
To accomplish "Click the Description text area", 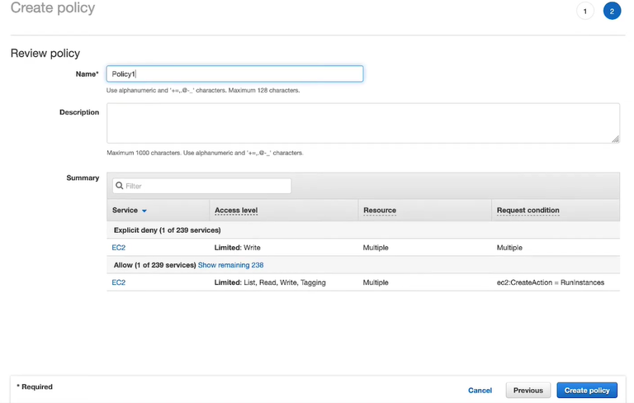I will pyautogui.click(x=362, y=123).
